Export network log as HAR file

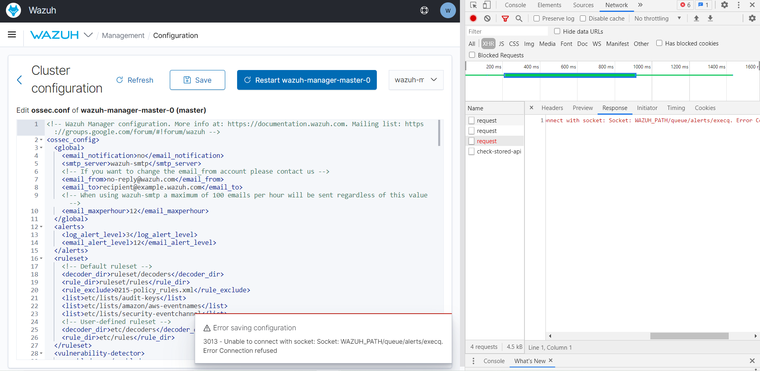(710, 18)
